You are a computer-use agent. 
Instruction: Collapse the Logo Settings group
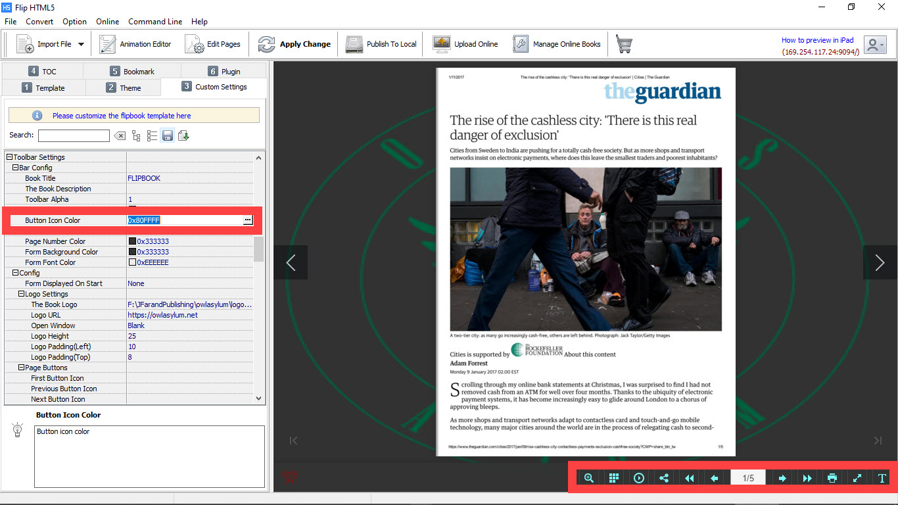21,294
